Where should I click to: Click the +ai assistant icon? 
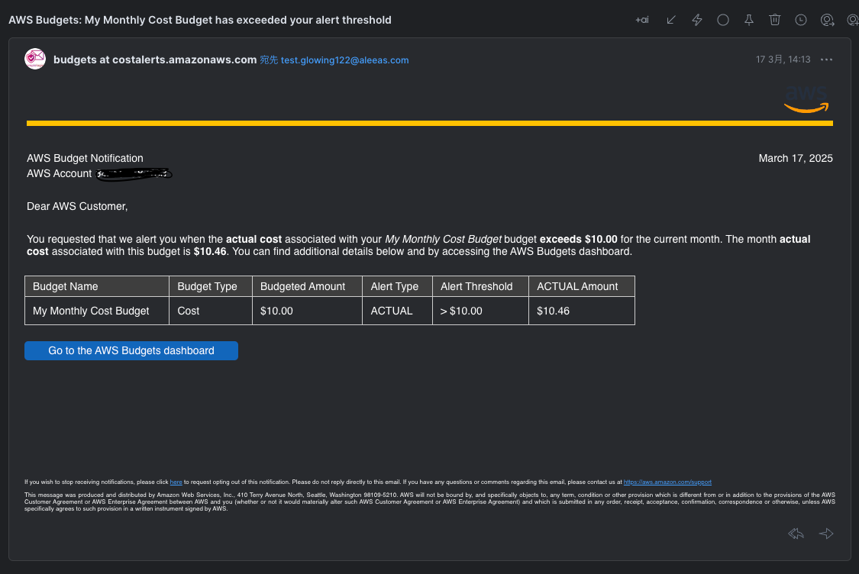tap(642, 21)
